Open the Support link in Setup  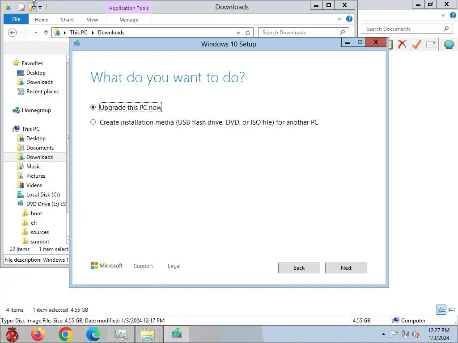144,266
